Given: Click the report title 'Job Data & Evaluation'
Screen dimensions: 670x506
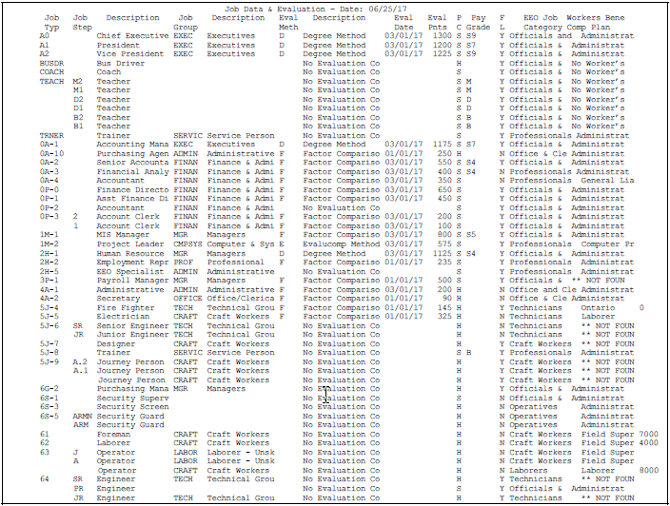Looking at the screenshot, I should coord(270,9).
